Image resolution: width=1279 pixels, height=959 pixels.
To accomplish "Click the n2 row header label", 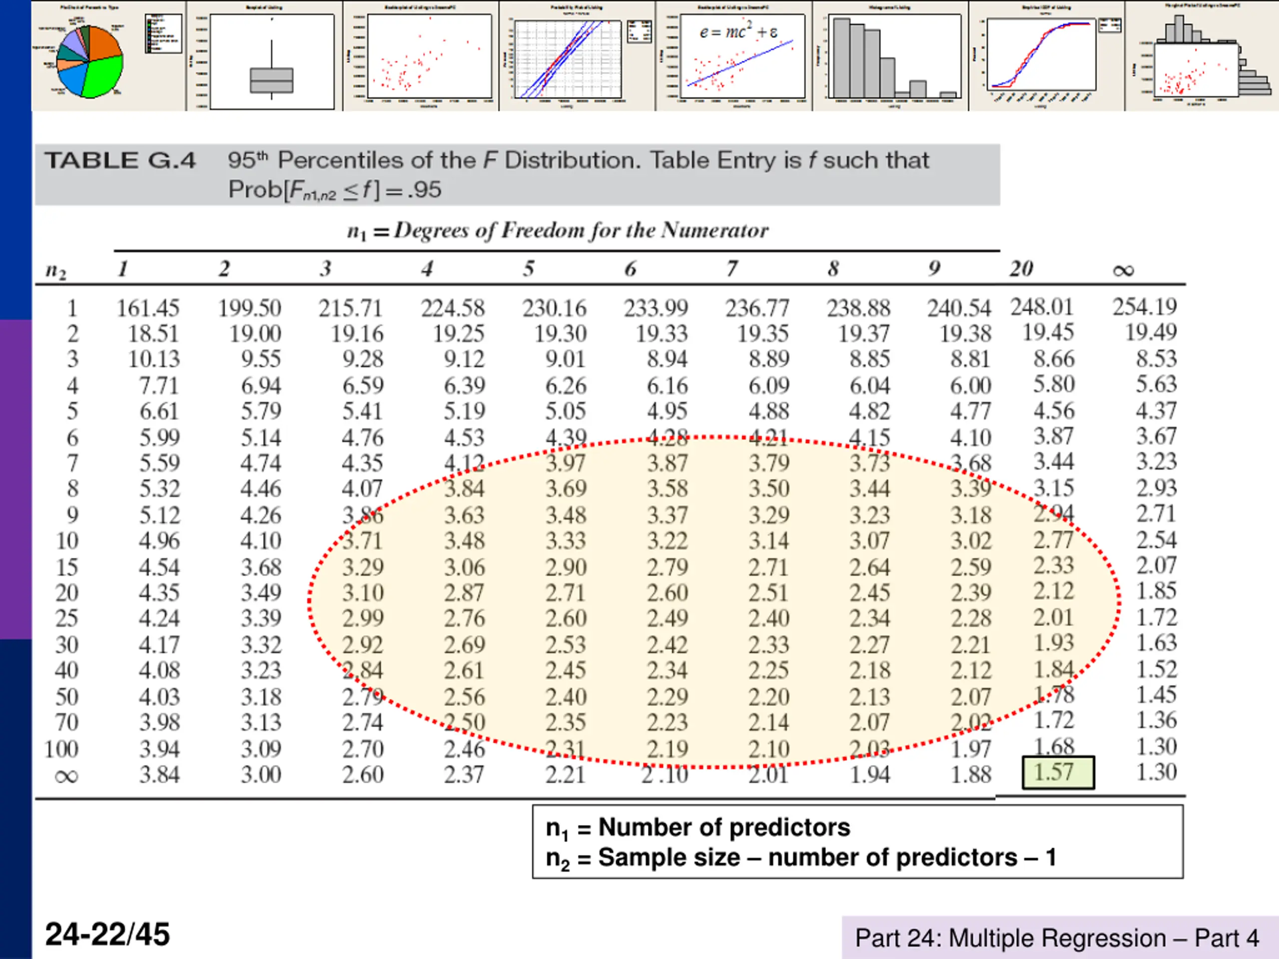I will coord(55,271).
